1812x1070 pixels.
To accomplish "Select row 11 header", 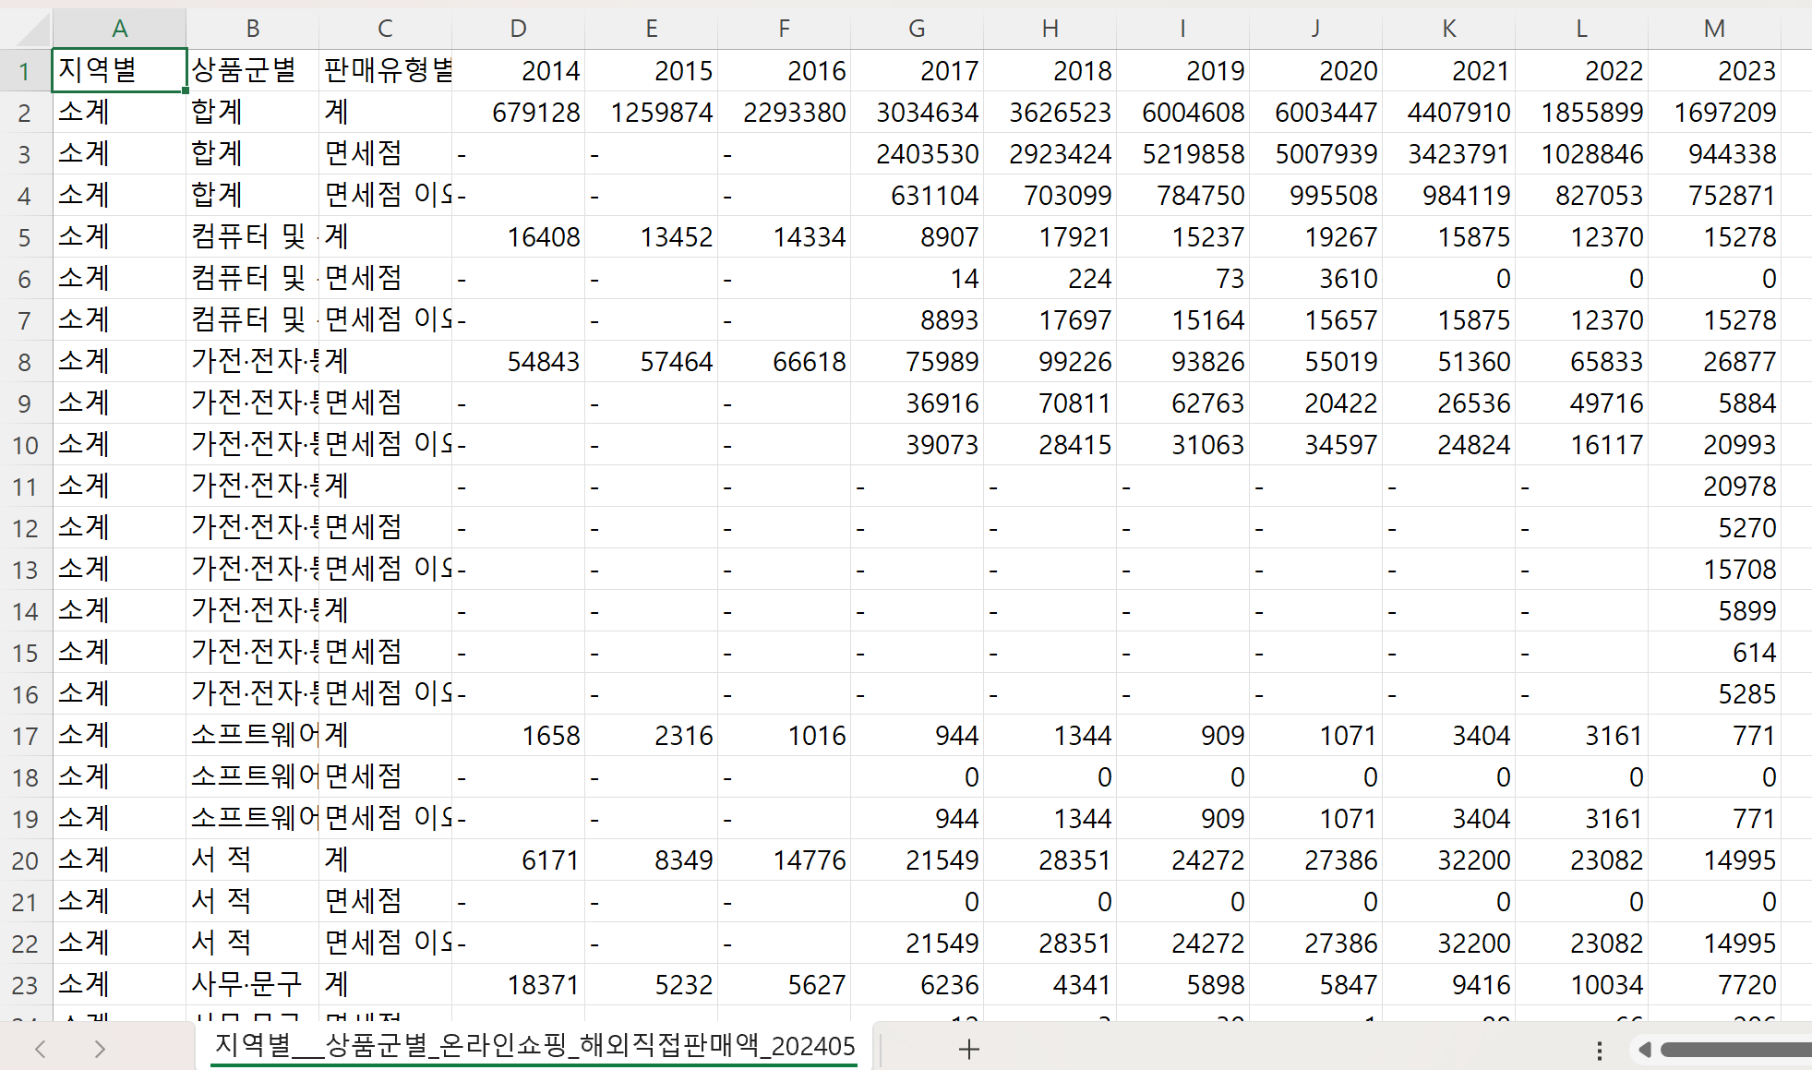I will tap(25, 487).
